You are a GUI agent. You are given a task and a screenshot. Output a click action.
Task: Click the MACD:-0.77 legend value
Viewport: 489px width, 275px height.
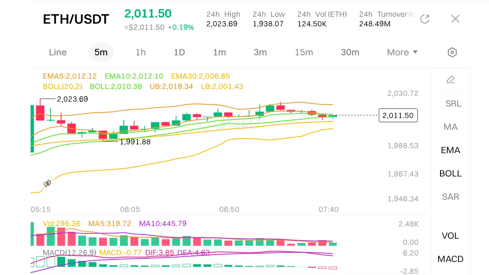pos(120,252)
